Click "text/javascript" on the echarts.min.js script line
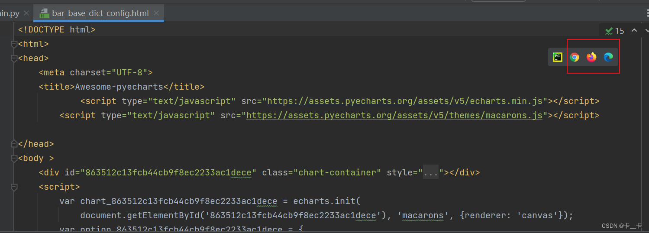Screen dimensions: 649x233 (x=192, y=101)
